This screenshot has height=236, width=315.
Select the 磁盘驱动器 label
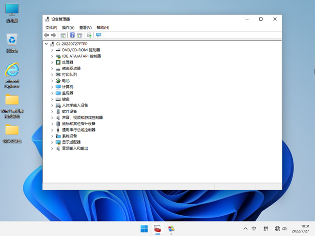coord(71,68)
